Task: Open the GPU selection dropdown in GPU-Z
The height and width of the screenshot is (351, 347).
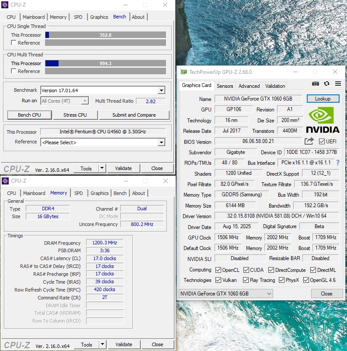Action: [x=226, y=293]
